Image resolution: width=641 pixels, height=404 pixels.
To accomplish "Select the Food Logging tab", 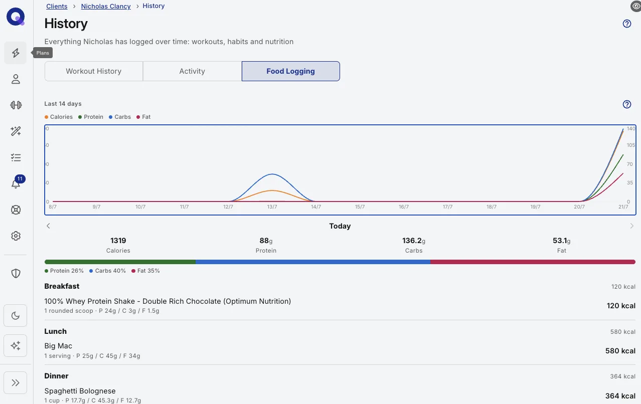I will (x=291, y=71).
